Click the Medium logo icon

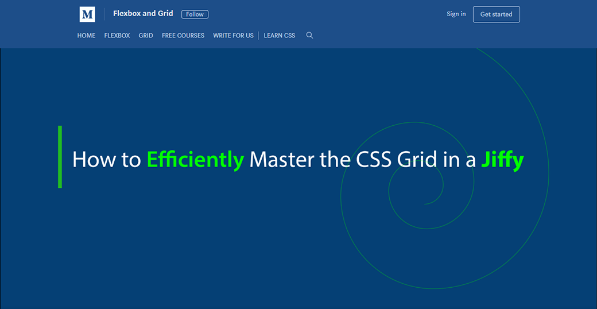point(87,14)
